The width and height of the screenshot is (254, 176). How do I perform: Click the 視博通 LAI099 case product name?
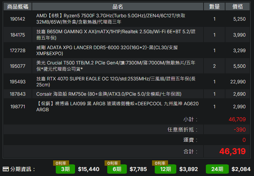[118, 107]
